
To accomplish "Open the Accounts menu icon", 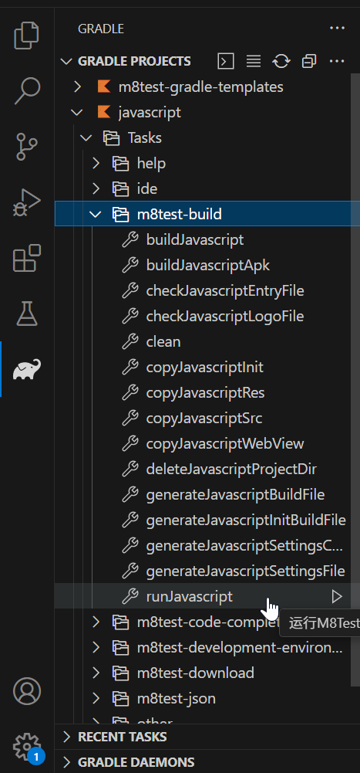I will coord(26,692).
